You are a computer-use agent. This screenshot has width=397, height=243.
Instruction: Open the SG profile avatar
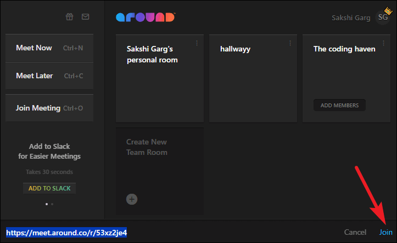383,17
